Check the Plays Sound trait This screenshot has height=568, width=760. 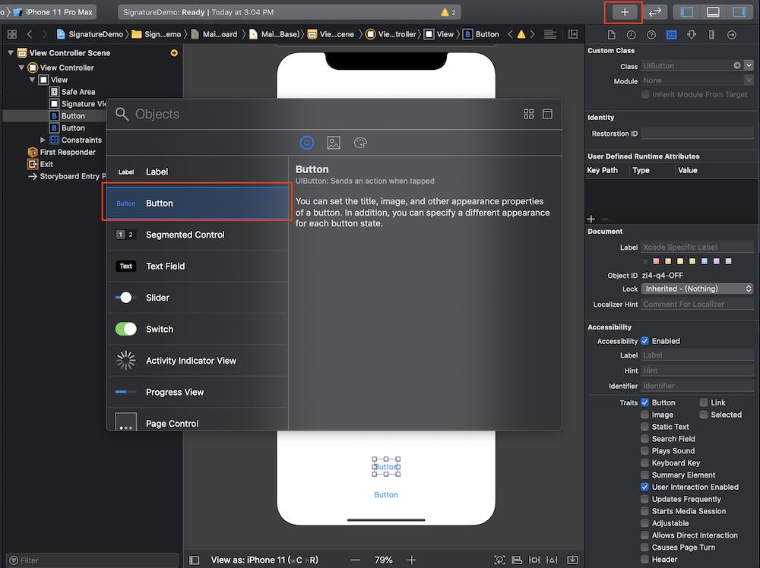[644, 451]
